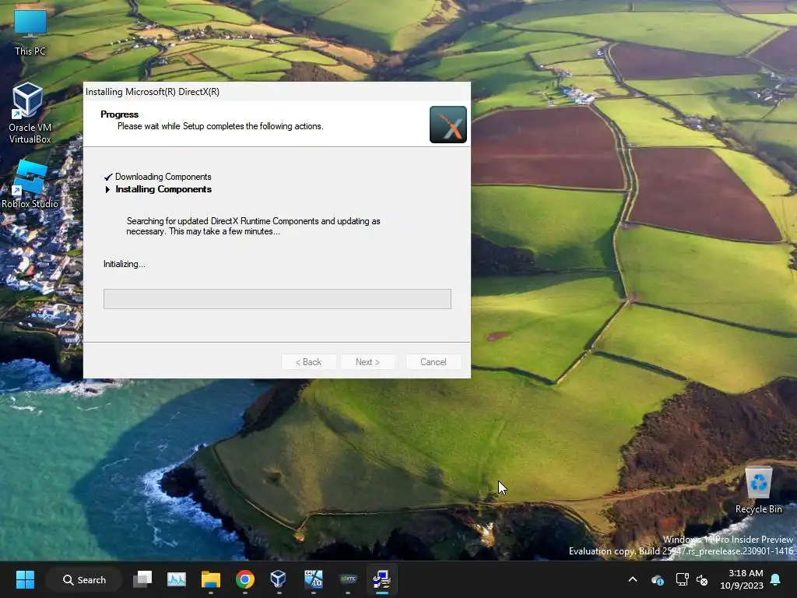The image size is (797, 598).
Task: Open the XMC taskbar app
Action: pyautogui.click(x=348, y=579)
